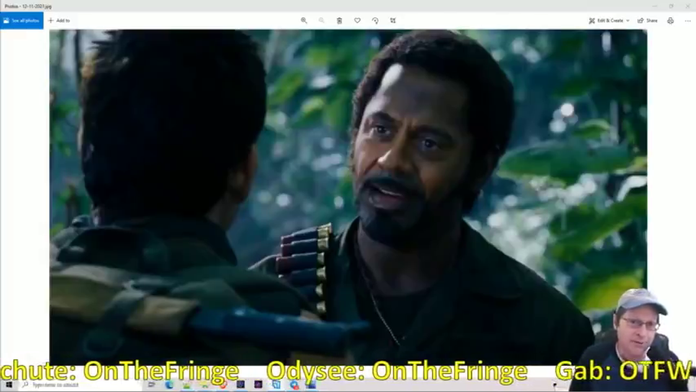Viewport: 696px width, 392px height.
Task: Open the Edit & Create dropdown
Action: coord(609,21)
